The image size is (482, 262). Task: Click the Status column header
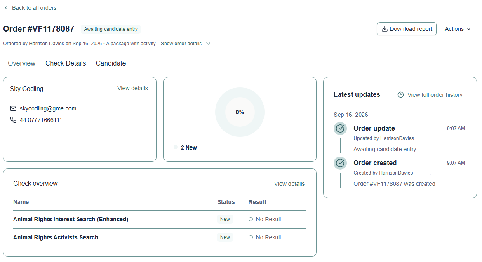click(x=226, y=202)
